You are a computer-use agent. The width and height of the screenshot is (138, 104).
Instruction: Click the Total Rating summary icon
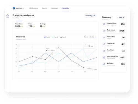pyautogui.click(x=104, y=44)
